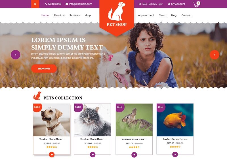Go to the Contact page
The width and height of the screenshot is (227, 159).
[x=186, y=15]
